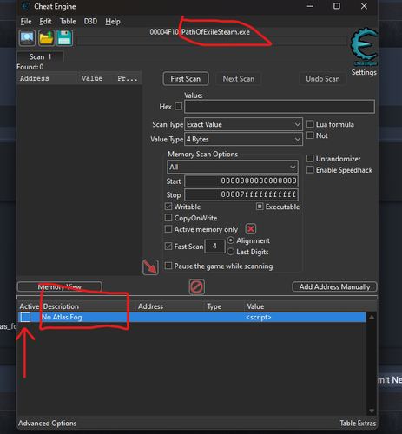Click Address column header in results list
Viewport: 402px width, 434px height.
click(47, 78)
